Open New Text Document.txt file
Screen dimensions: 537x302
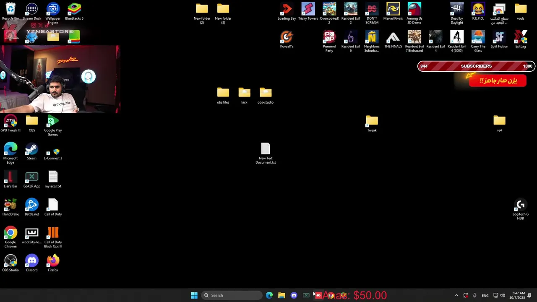tap(266, 153)
